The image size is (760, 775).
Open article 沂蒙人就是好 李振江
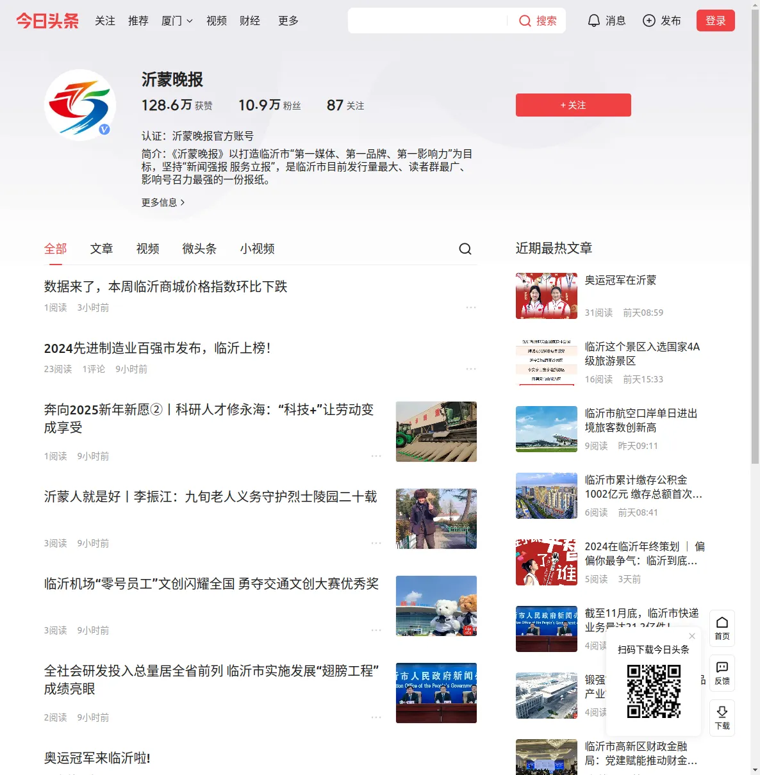[x=211, y=496]
